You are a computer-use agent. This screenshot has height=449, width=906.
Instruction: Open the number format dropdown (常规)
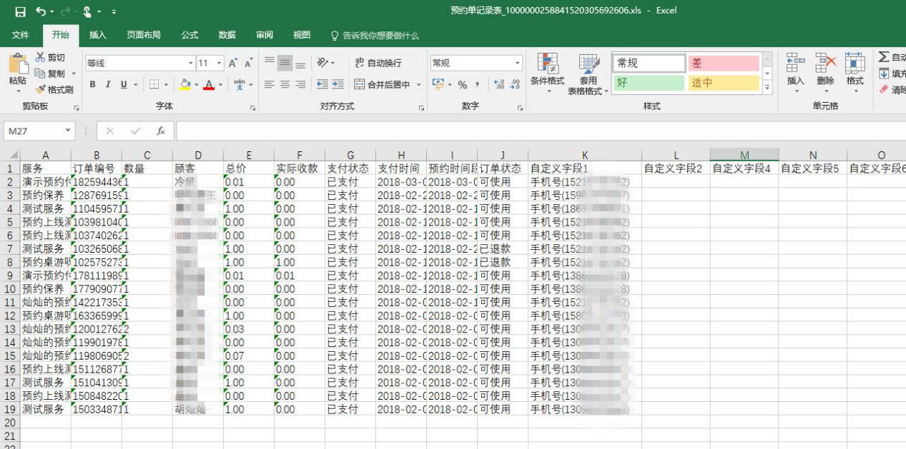518,63
